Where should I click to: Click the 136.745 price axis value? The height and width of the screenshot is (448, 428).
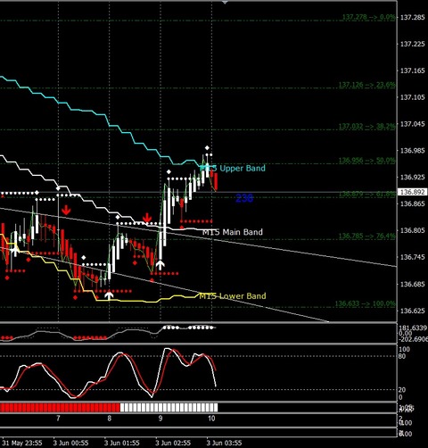413,257
